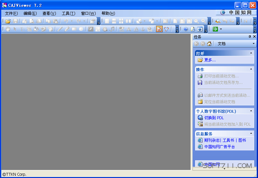Click the task pane back arrow

point(196,44)
